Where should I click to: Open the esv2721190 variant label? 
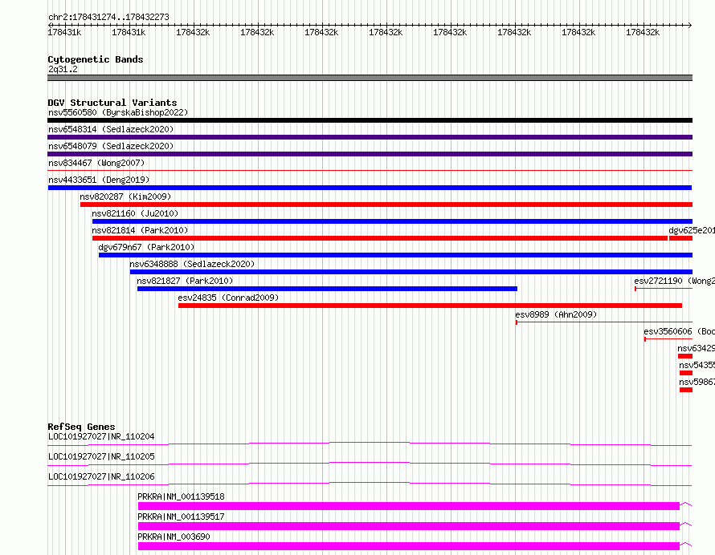674,281
